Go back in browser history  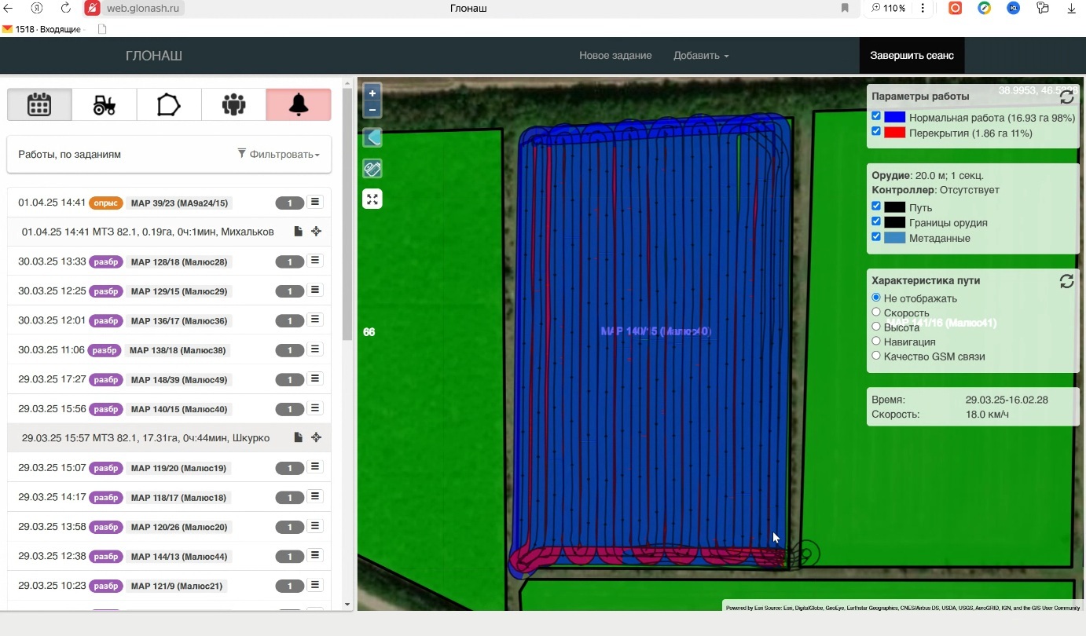coord(9,8)
